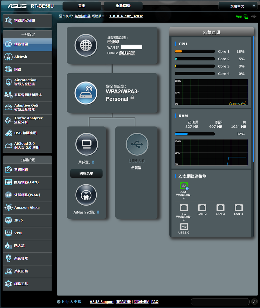
Task: Click the system info panel scrollbar
Action: [x=254, y=99]
